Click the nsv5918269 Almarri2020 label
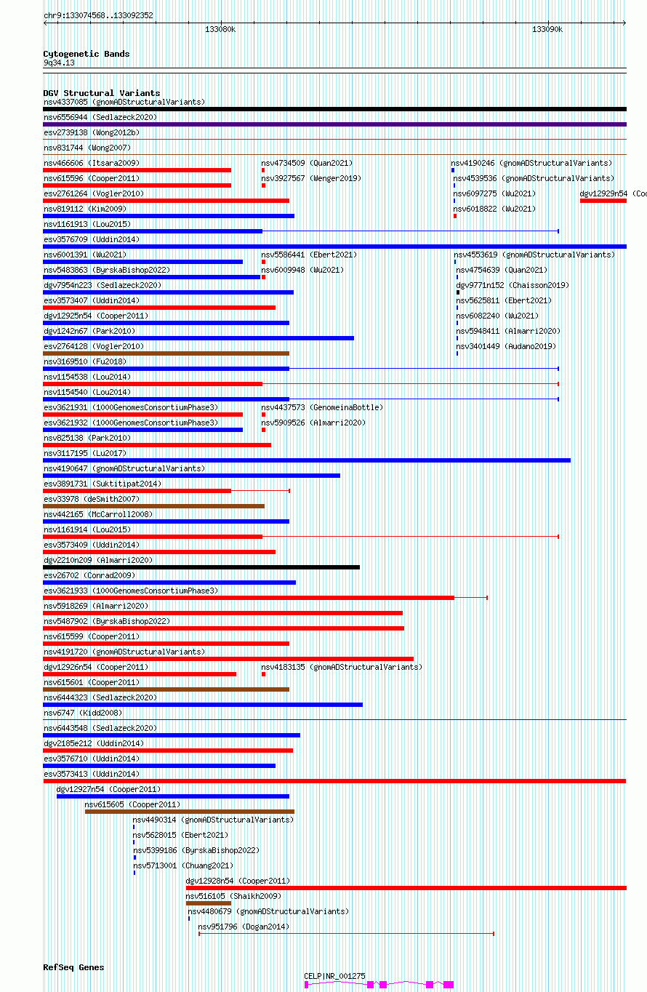 [96, 606]
